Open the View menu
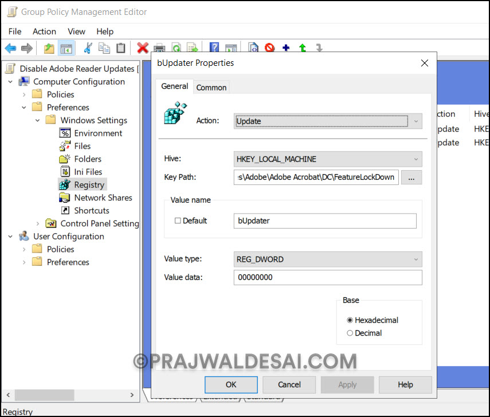 pyautogui.click(x=76, y=32)
